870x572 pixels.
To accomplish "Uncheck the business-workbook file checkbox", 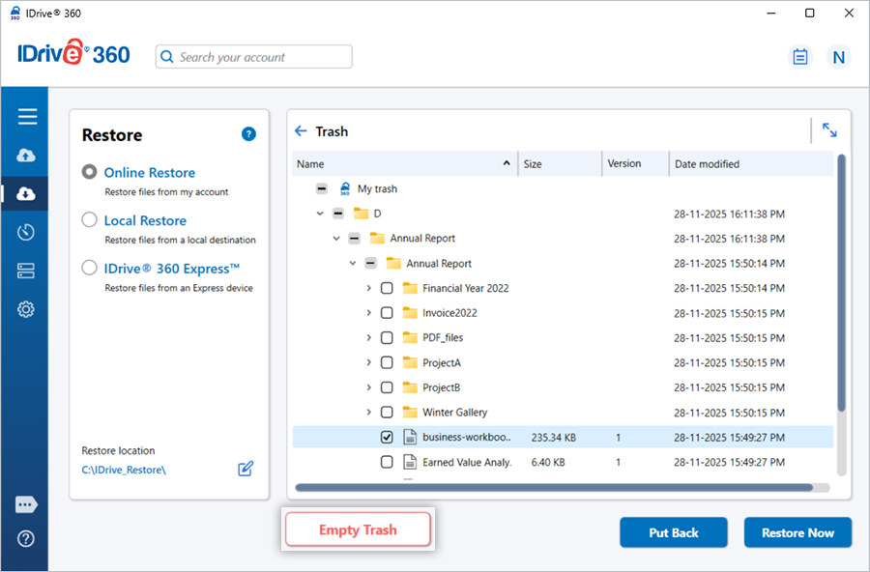I will tap(387, 438).
